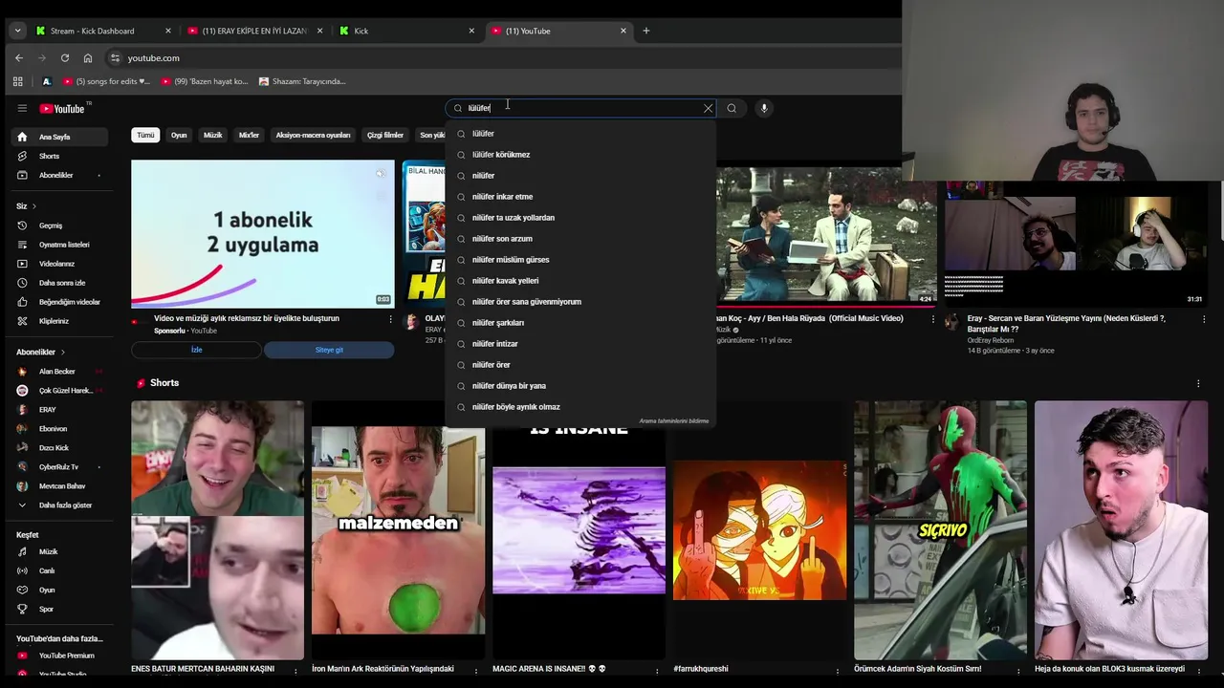Viewport: 1224px width, 688px height.
Task: Open YouTube Premium in the sidebar
Action: 61,656
